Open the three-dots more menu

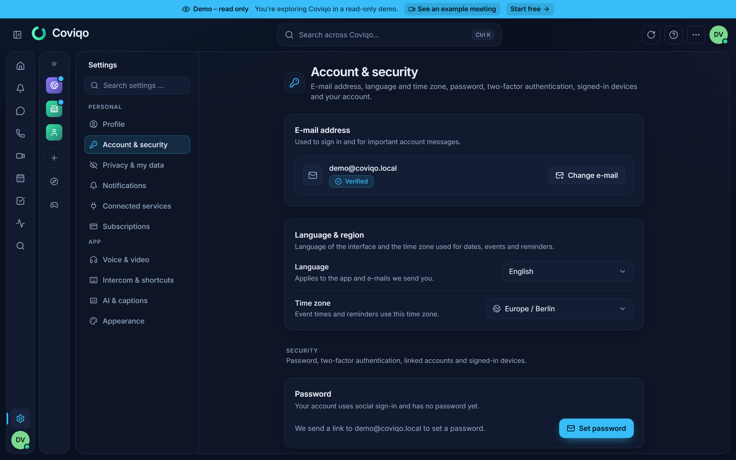pyautogui.click(x=696, y=35)
